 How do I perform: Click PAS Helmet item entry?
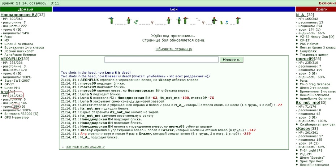pyautogui.click(x=309, y=44)
